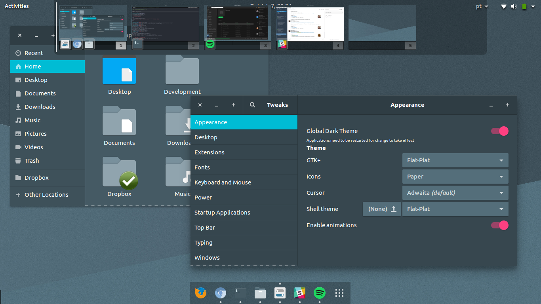Open Dropbox folder with green checkmark
541x304 pixels.
click(x=119, y=173)
